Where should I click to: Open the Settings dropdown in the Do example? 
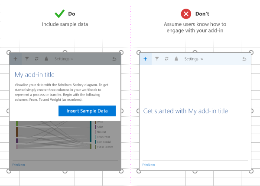[64, 59]
